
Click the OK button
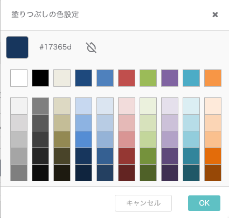pos(204,203)
